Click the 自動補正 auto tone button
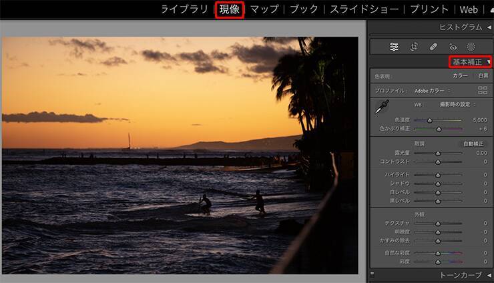Viewport: 494px width, 283px height. click(x=475, y=144)
